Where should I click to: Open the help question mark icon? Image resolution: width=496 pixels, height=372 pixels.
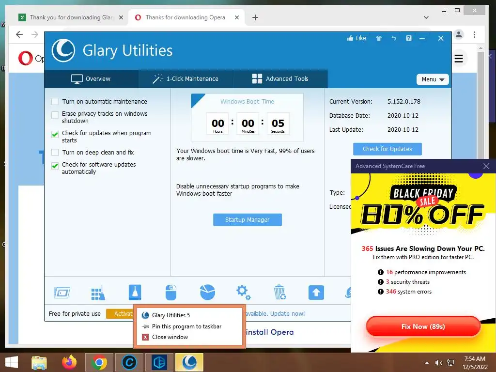409,38
